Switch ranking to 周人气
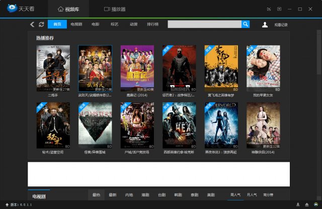 point(235,194)
